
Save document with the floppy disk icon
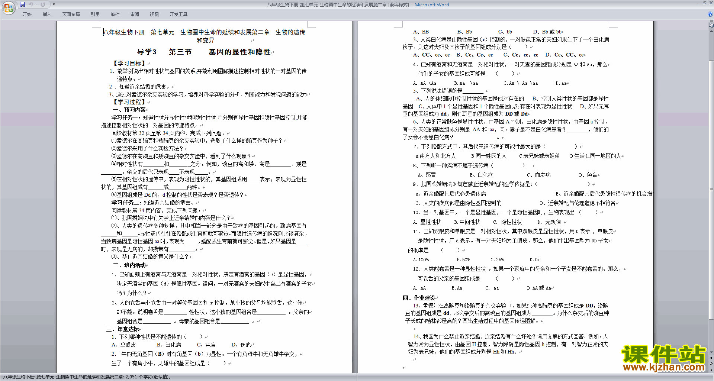(23, 4)
